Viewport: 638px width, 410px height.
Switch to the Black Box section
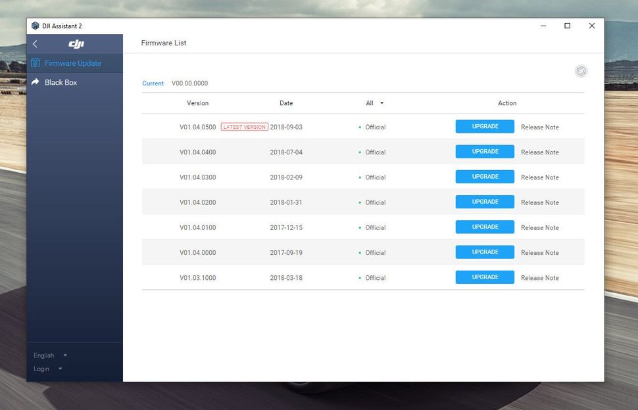coord(60,82)
